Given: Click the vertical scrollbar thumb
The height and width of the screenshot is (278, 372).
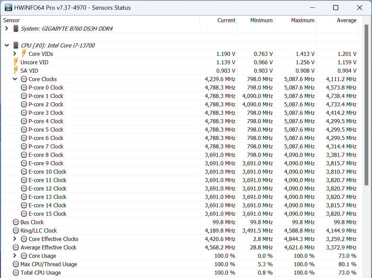Looking at the screenshot, I should click(x=366, y=105).
